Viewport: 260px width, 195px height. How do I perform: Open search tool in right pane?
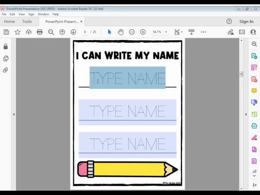pyautogui.click(x=254, y=44)
